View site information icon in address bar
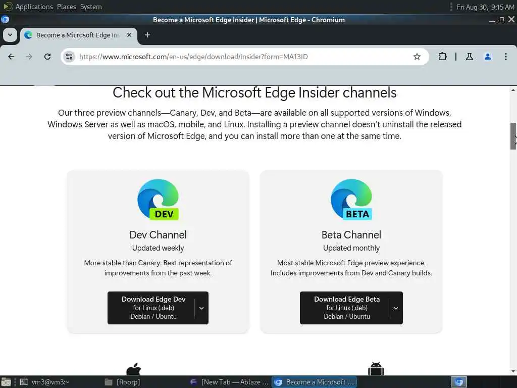The width and height of the screenshot is (517, 388). 69,57
